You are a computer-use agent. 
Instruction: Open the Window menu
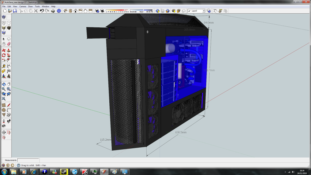click(45, 6)
